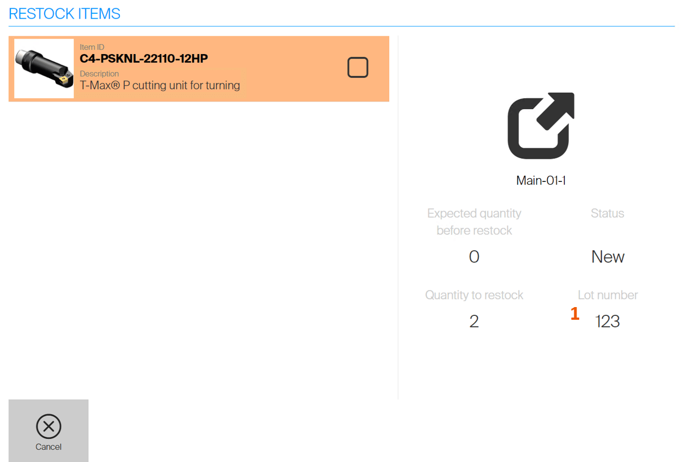
Task: Click the Status field label
Action: tap(607, 213)
